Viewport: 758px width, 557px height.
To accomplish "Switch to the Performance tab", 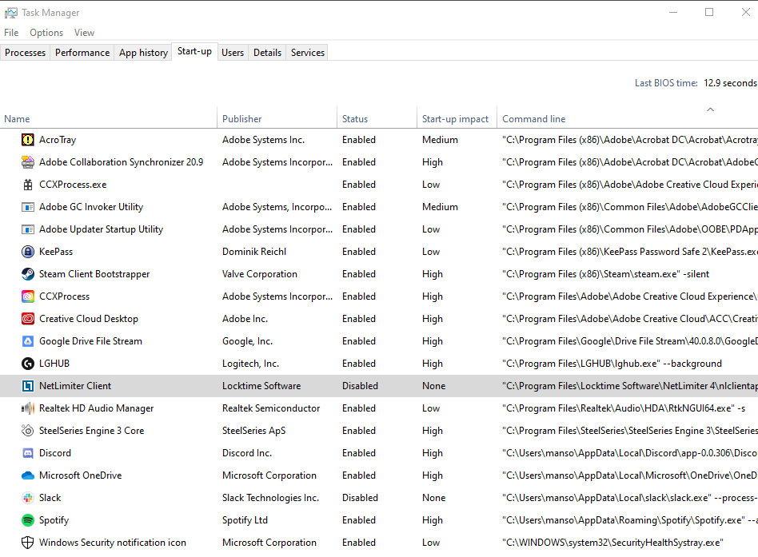I will coord(82,53).
